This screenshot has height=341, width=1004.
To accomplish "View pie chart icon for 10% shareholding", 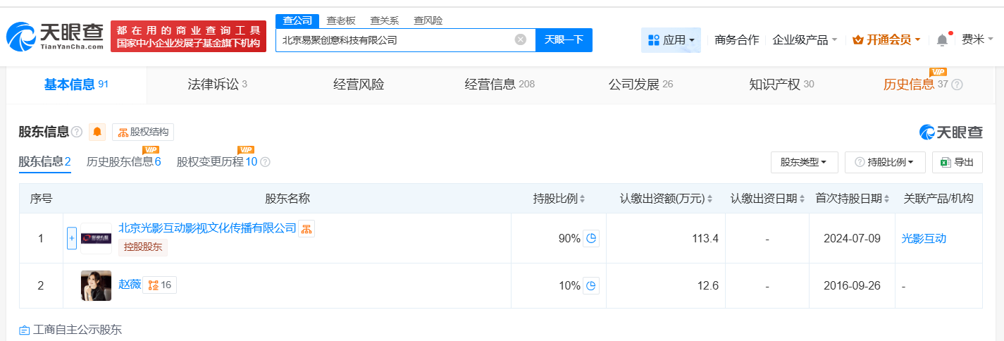I will click(591, 285).
